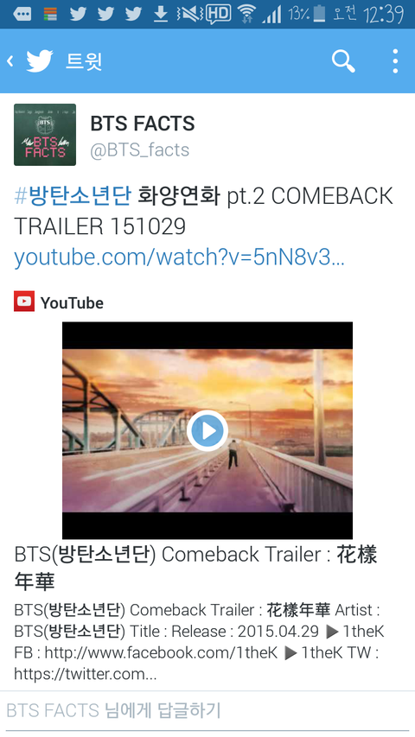This screenshot has width=415, height=737.
Task: Tap the Wi-Fi status icon
Action: click(x=246, y=14)
